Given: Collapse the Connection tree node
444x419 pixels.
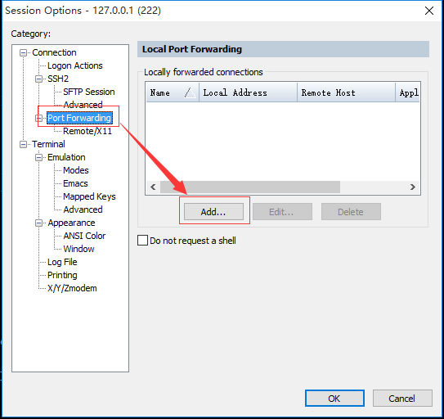Looking at the screenshot, I should [23, 52].
